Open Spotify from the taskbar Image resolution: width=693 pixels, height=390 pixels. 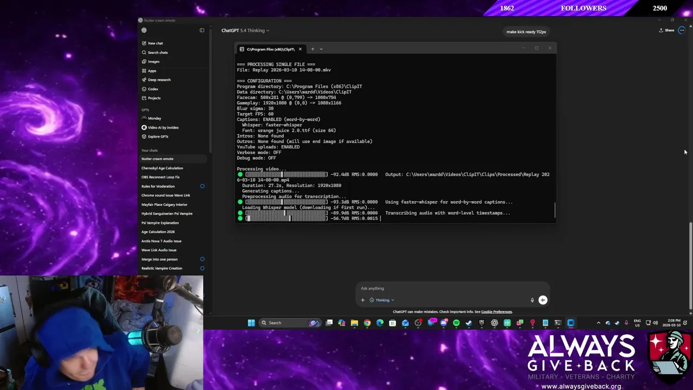click(x=456, y=323)
